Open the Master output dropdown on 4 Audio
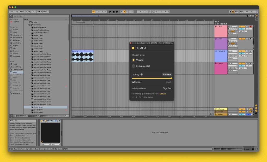267x162 pixels. 233,70
